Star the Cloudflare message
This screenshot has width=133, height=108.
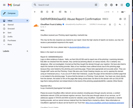(110, 24)
